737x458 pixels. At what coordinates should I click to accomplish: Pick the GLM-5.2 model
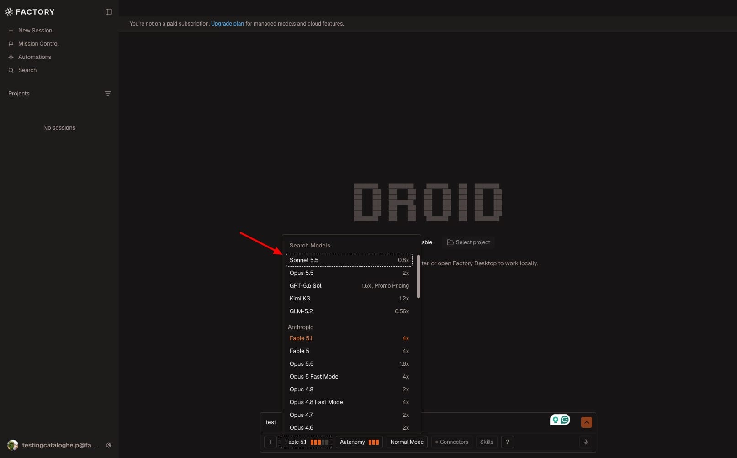(350, 311)
